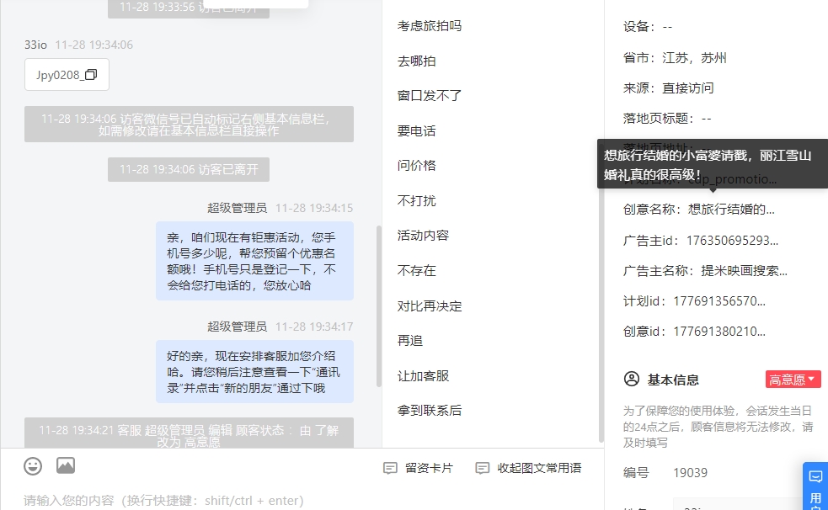Screen dimensions: 828x510
Task: Click the message starting 亲，咱们现在有钜惠活动
Action: pos(254,261)
